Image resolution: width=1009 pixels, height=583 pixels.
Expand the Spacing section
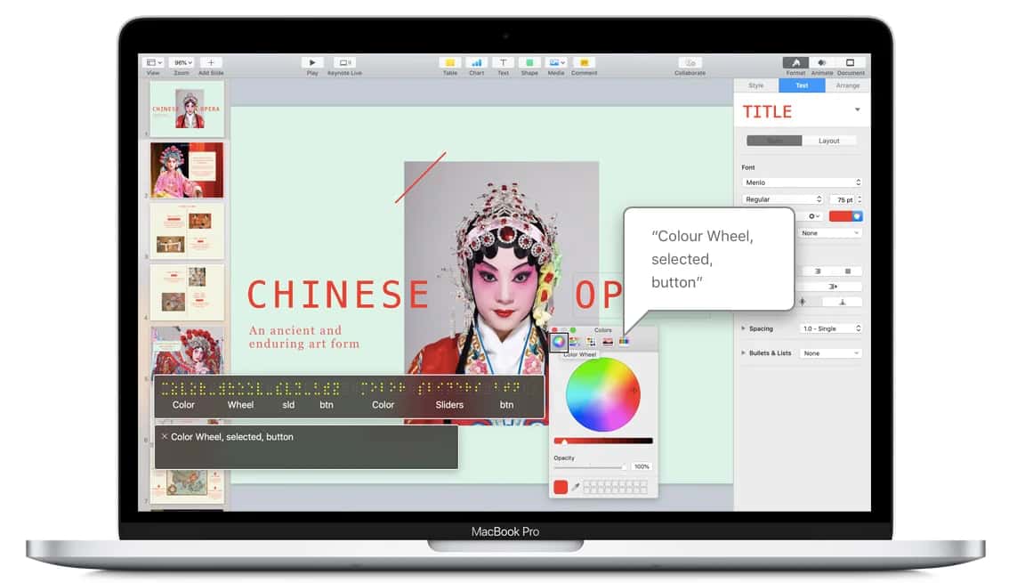click(x=743, y=328)
